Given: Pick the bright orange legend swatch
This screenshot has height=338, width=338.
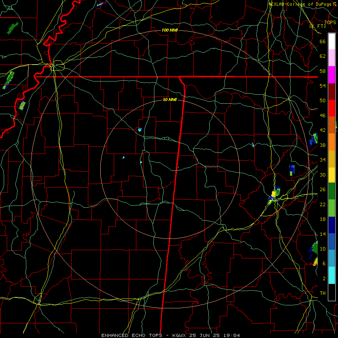Looking at the screenshot, I should click(x=332, y=142).
